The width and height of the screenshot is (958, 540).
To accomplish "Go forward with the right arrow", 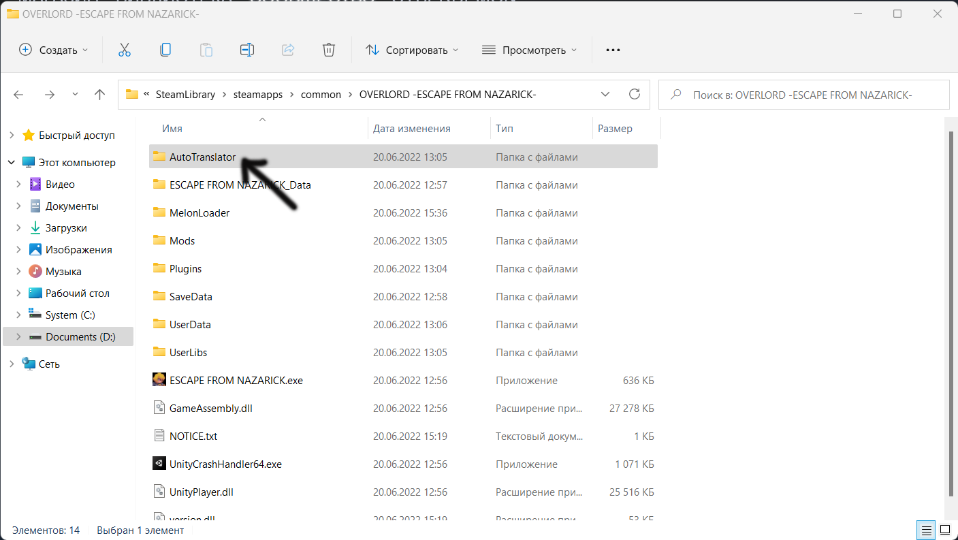I will [49, 95].
